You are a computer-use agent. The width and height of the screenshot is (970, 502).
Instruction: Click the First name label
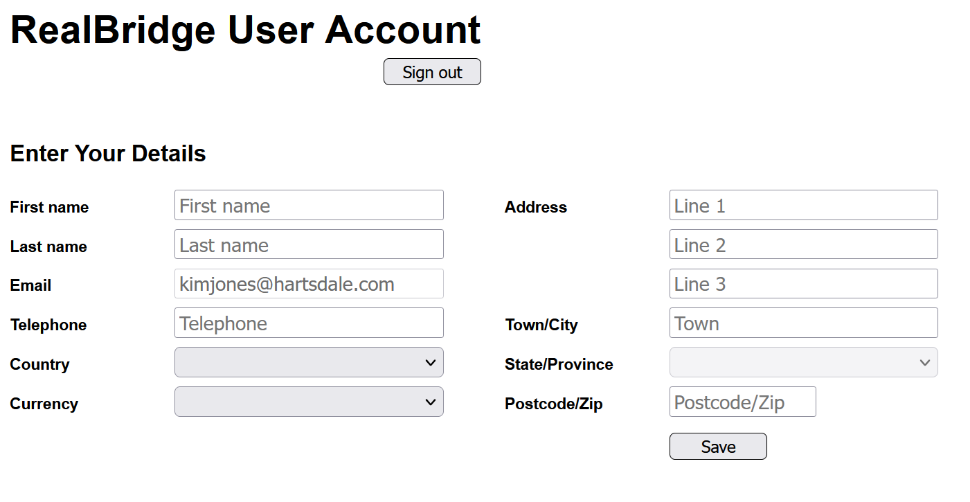(49, 207)
